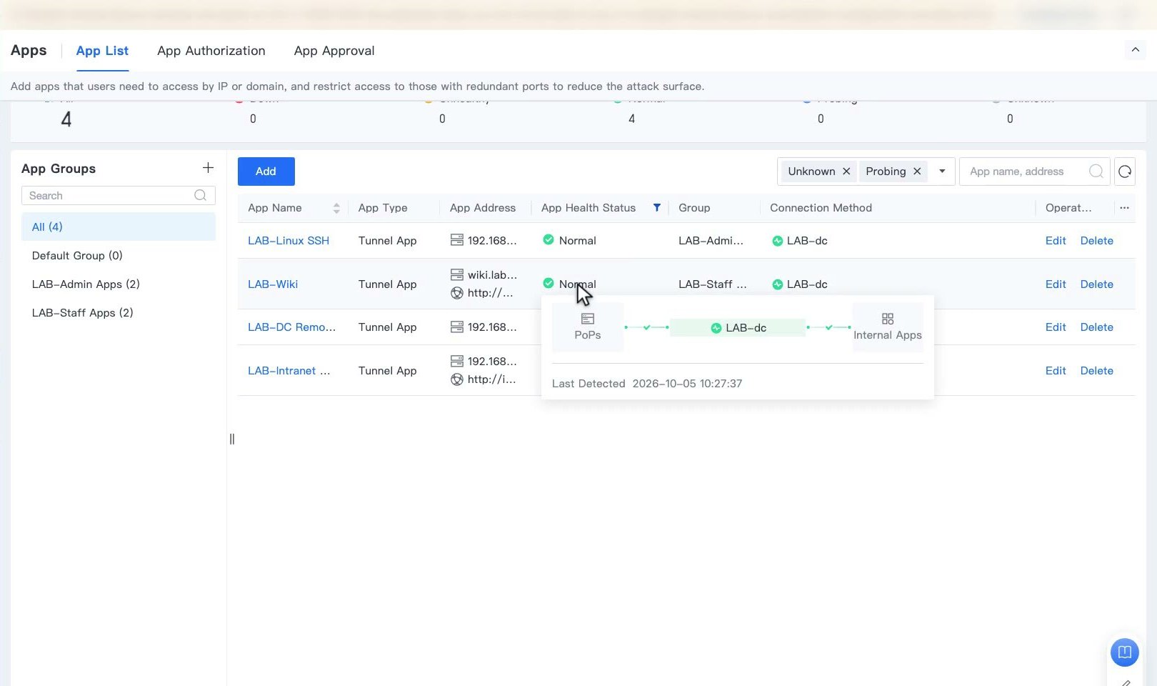Open the App Authorization tab
The image size is (1157, 686).
point(211,51)
